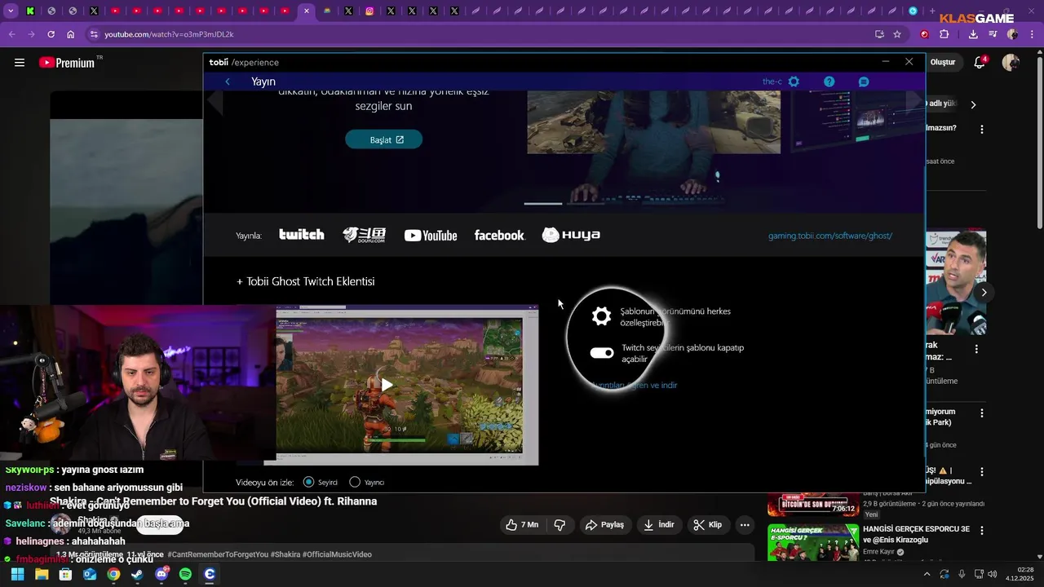Screen dimensions: 1044x587
Task: Open the Tobii help question mark icon
Action: [x=829, y=82]
